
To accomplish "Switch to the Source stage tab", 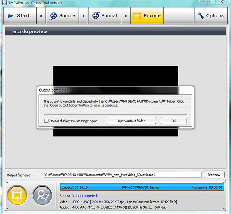I will pos(62,15).
